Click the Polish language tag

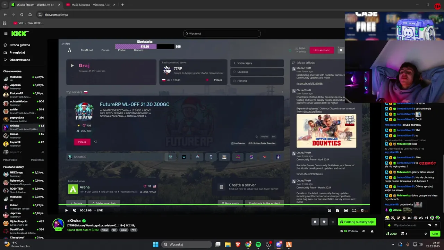(x=105, y=230)
